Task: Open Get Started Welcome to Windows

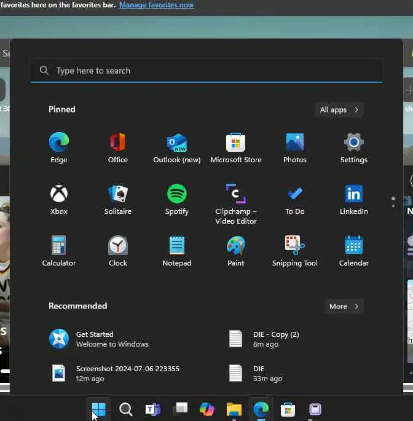Action: pyautogui.click(x=99, y=339)
